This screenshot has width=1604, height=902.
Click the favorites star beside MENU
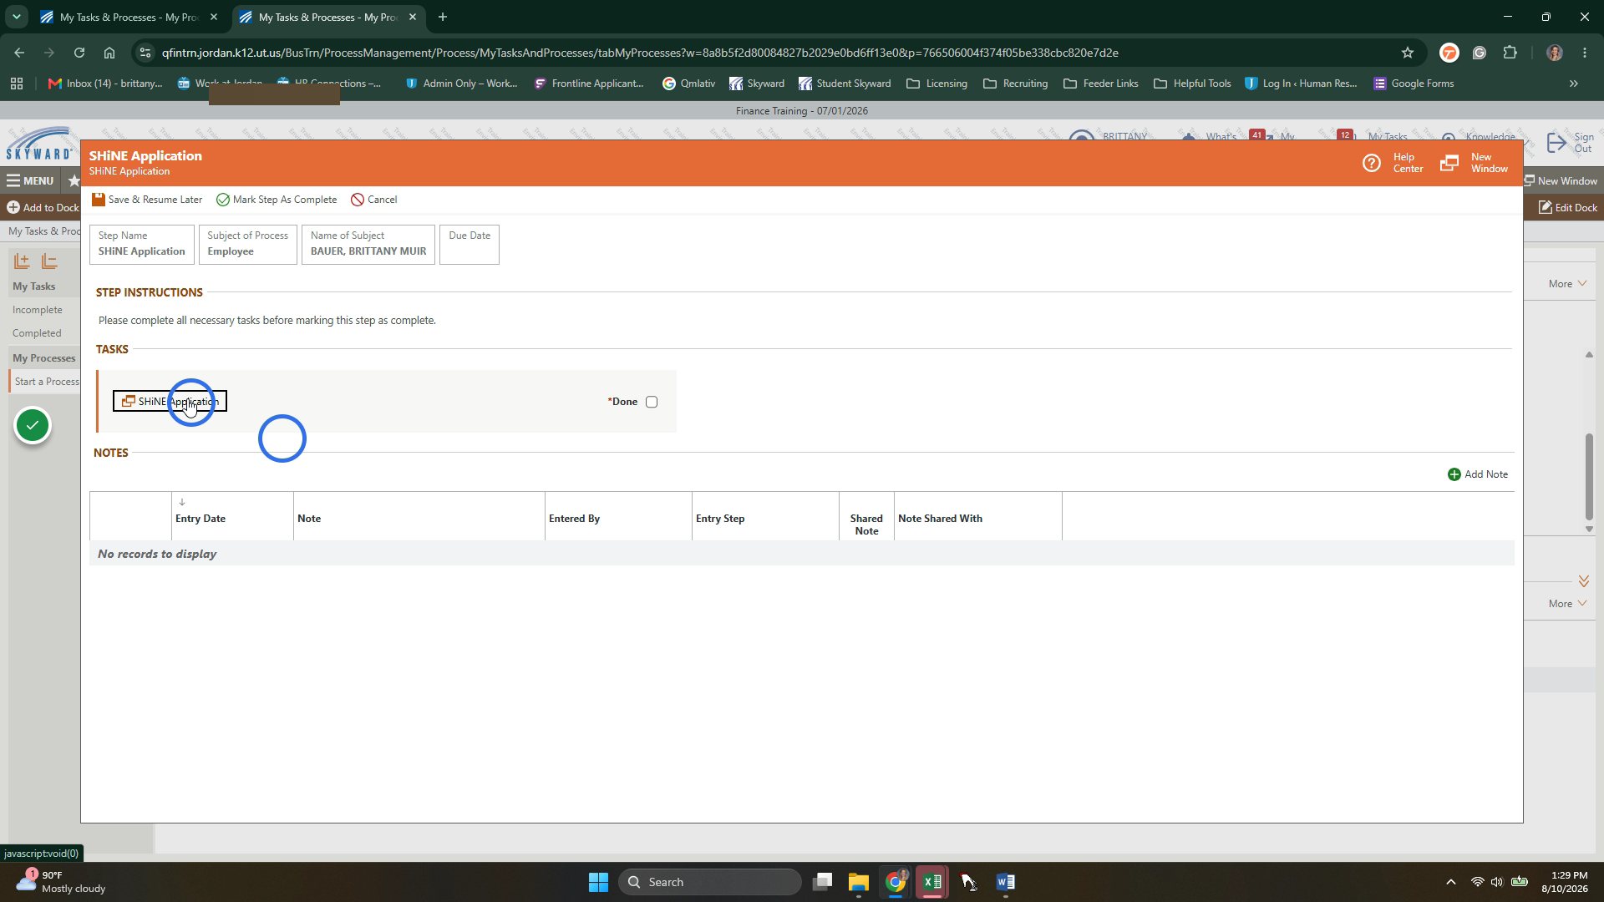(x=74, y=180)
